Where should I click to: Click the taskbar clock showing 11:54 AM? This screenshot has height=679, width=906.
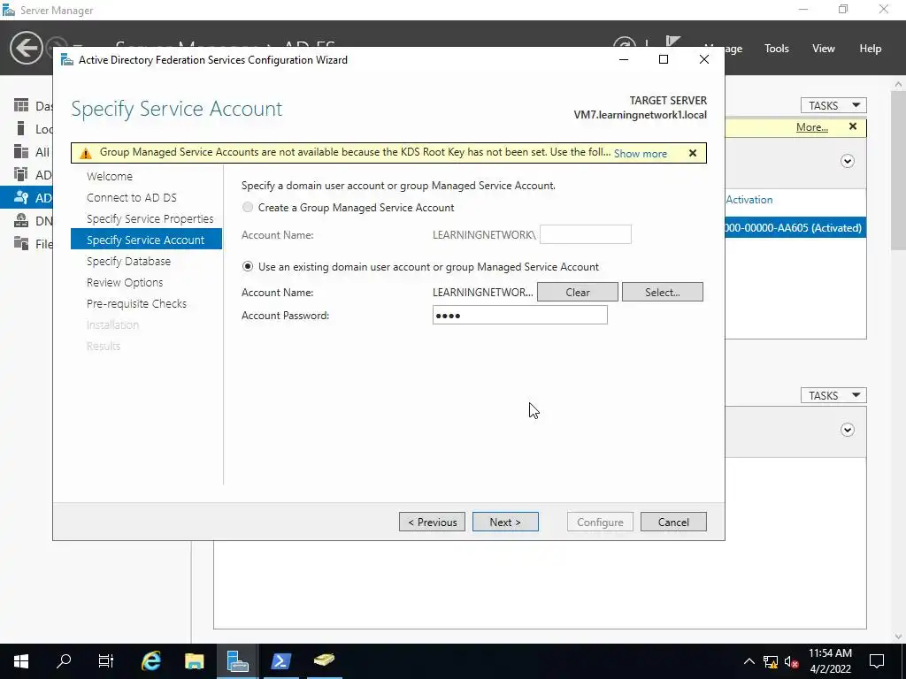click(x=830, y=661)
